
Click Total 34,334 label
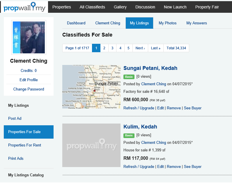176,48
